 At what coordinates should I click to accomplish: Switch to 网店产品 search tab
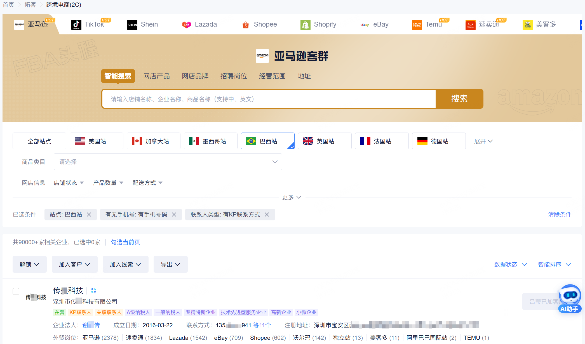[x=156, y=76]
